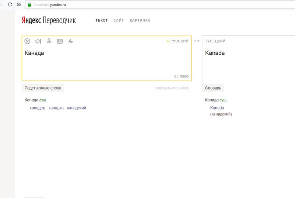This screenshot has width=295, height=198.
Task: Click the browser reload icon
Action: pyautogui.click(x=10, y=4)
